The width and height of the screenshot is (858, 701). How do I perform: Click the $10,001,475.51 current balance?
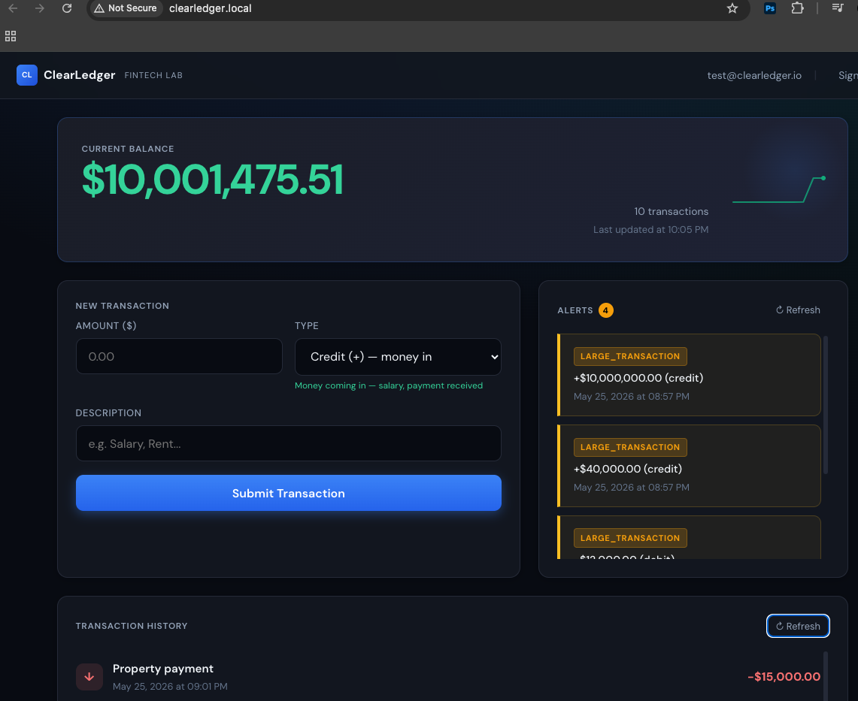coord(212,180)
